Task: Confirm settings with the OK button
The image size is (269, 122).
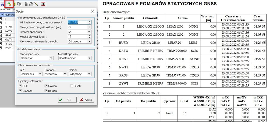Action: 68,100
